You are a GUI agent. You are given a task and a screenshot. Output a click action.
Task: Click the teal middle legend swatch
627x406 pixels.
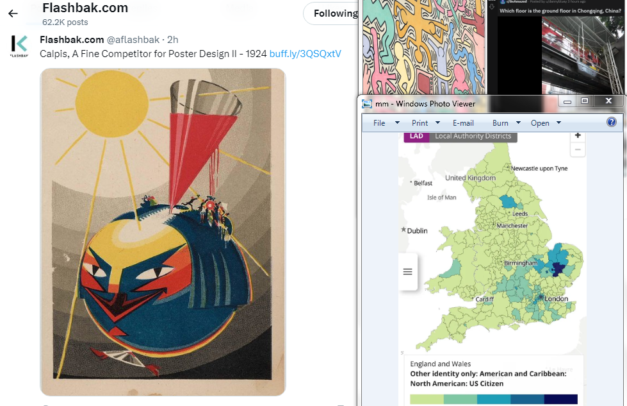click(x=494, y=399)
